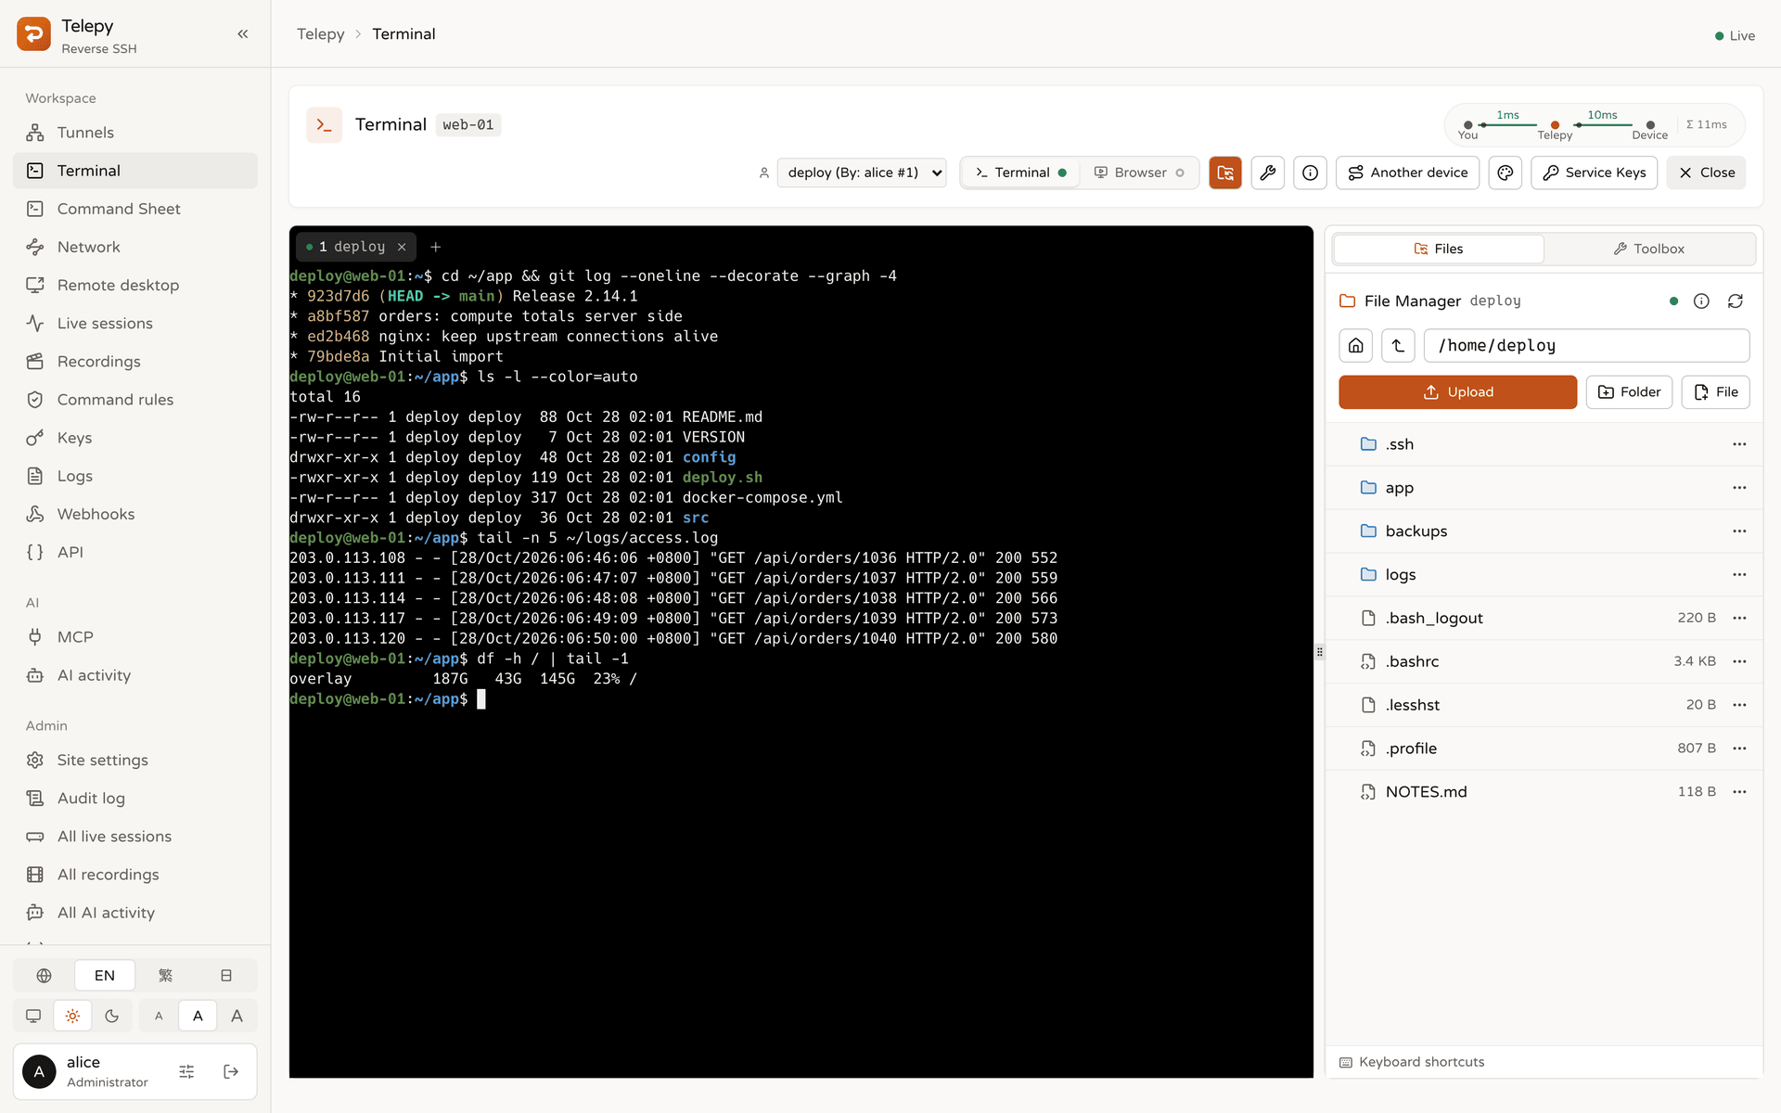Viewport: 1781px width, 1113px height.
Task: Refresh the File Manager listing
Action: (x=1736, y=301)
